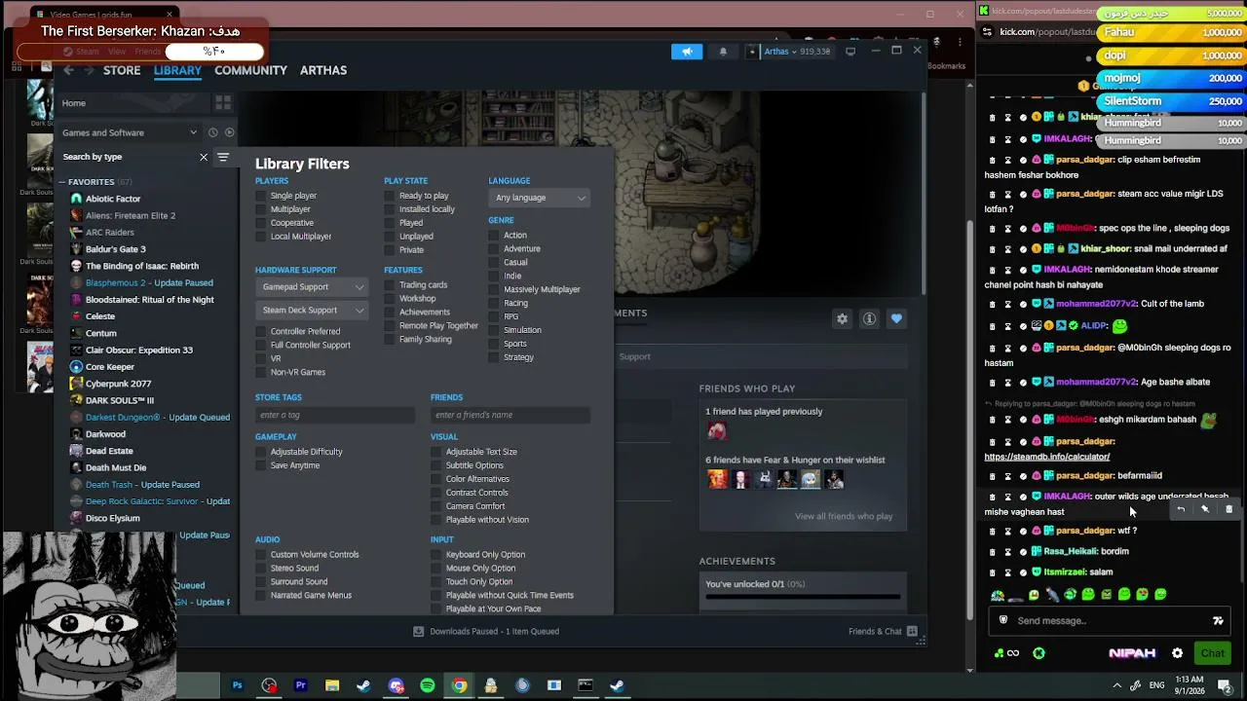Open the STORE tab in Steam
The image size is (1247, 701).
pos(122,70)
